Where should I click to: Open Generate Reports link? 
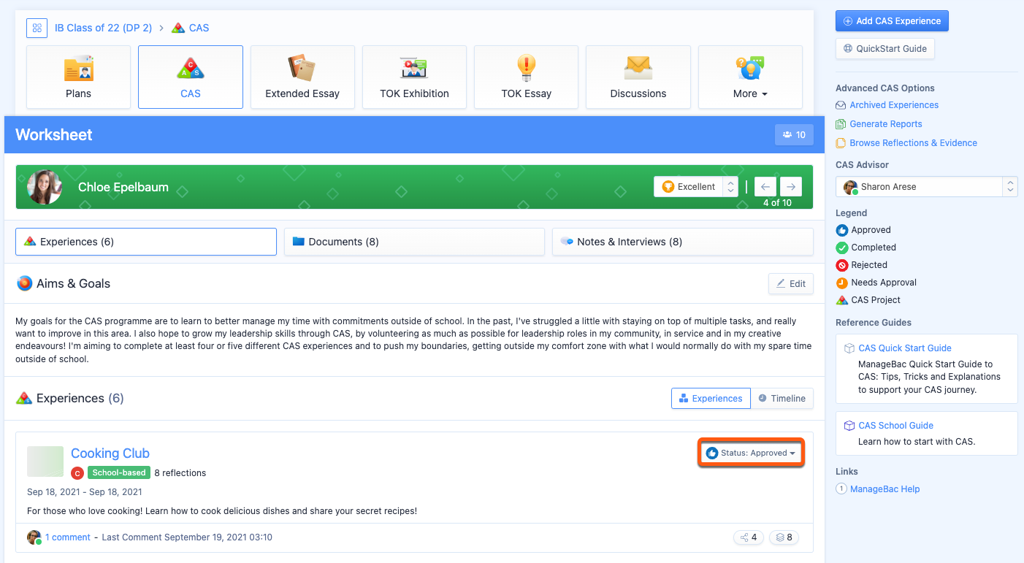point(886,124)
